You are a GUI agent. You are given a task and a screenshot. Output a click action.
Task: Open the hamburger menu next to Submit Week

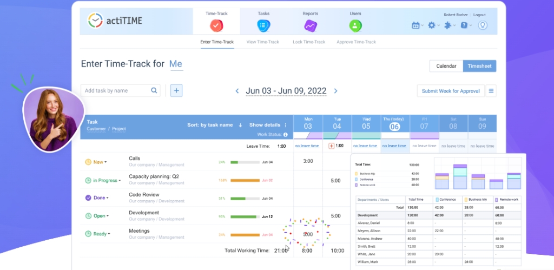tap(491, 91)
